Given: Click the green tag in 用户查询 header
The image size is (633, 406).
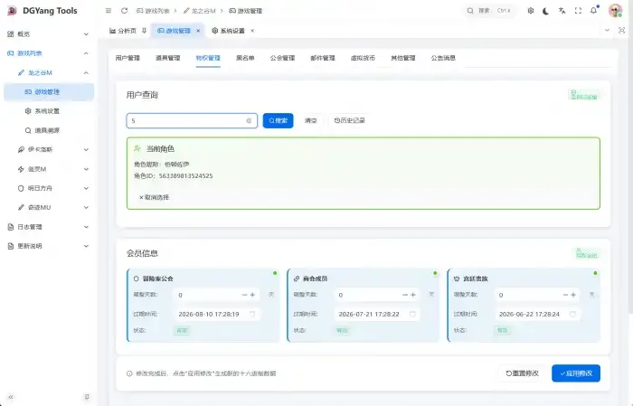Looking at the screenshot, I should (x=584, y=95).
